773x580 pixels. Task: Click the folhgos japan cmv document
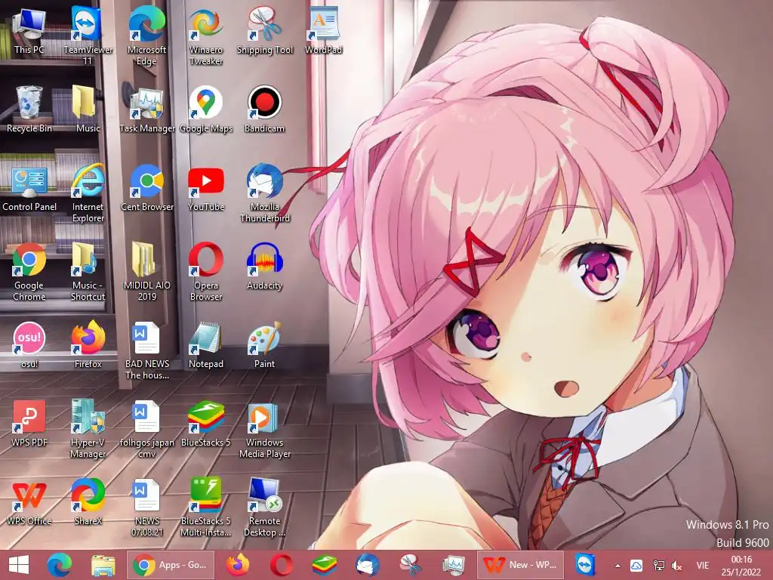[146, 428]
